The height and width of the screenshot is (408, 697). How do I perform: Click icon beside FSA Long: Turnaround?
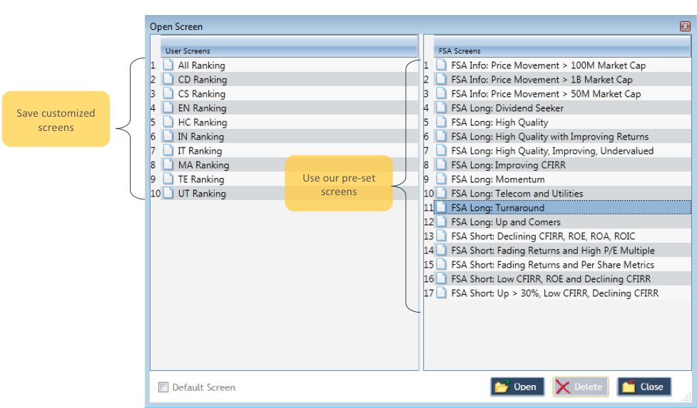[441, 207]
